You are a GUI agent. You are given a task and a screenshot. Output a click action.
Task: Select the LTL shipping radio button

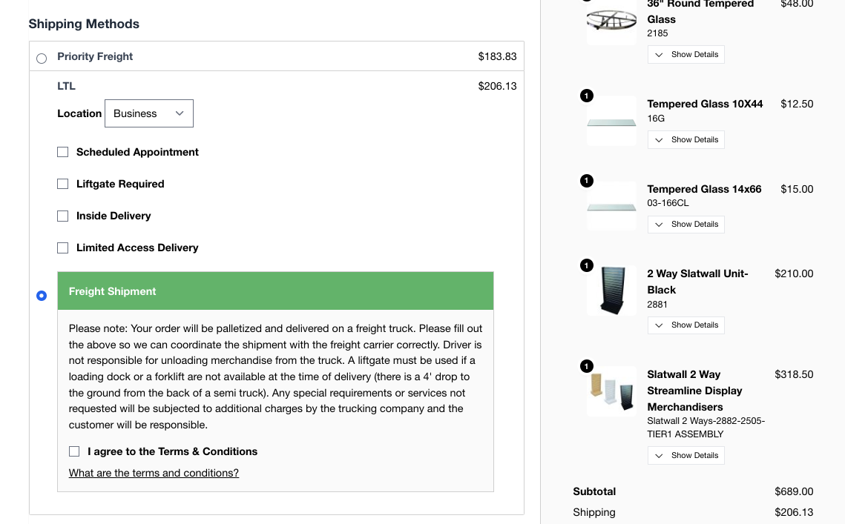point(42,296)
